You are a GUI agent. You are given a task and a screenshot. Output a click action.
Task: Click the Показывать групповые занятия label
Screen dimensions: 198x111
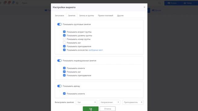click(x=77, y=24)
